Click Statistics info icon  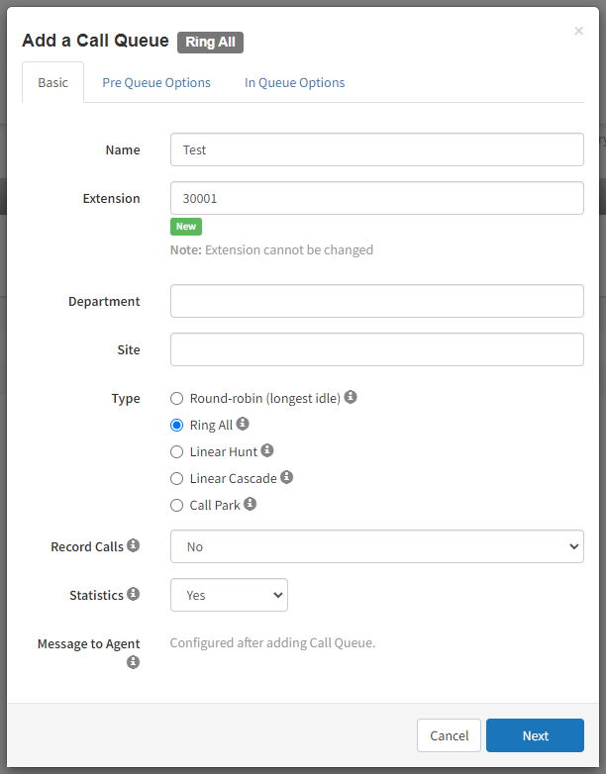point(134,594)
